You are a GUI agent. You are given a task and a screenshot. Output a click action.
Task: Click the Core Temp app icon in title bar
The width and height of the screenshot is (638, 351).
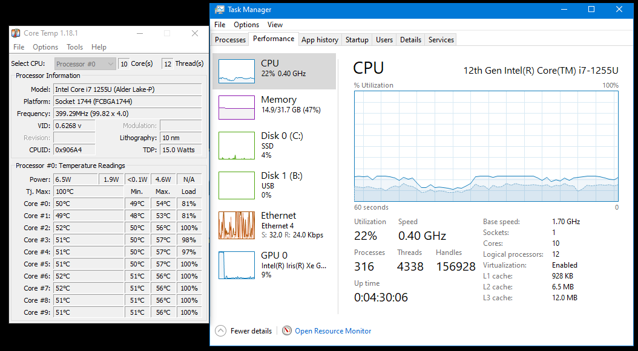tap(16, 33)
